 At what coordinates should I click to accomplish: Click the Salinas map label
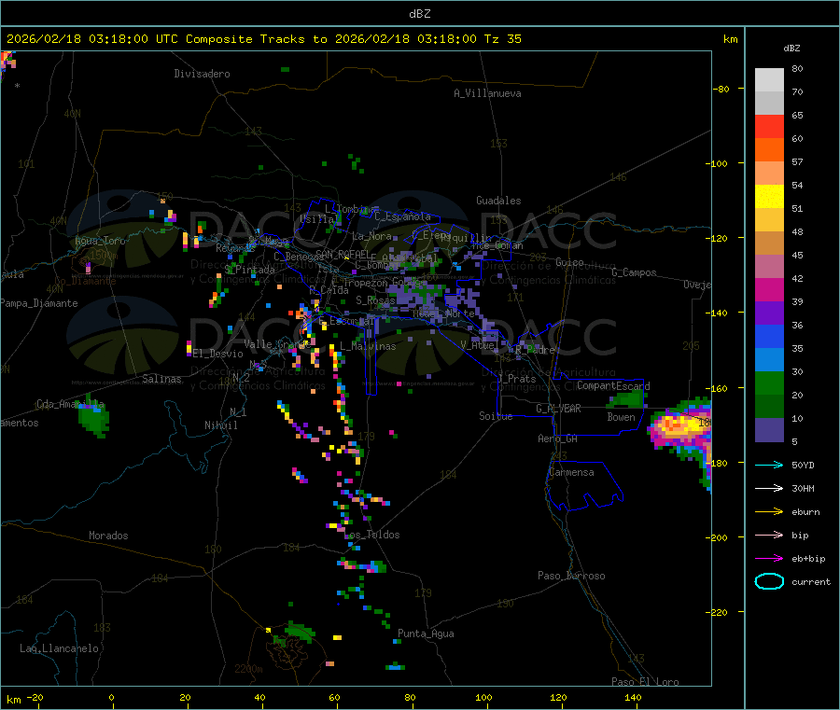pos(161,379)
